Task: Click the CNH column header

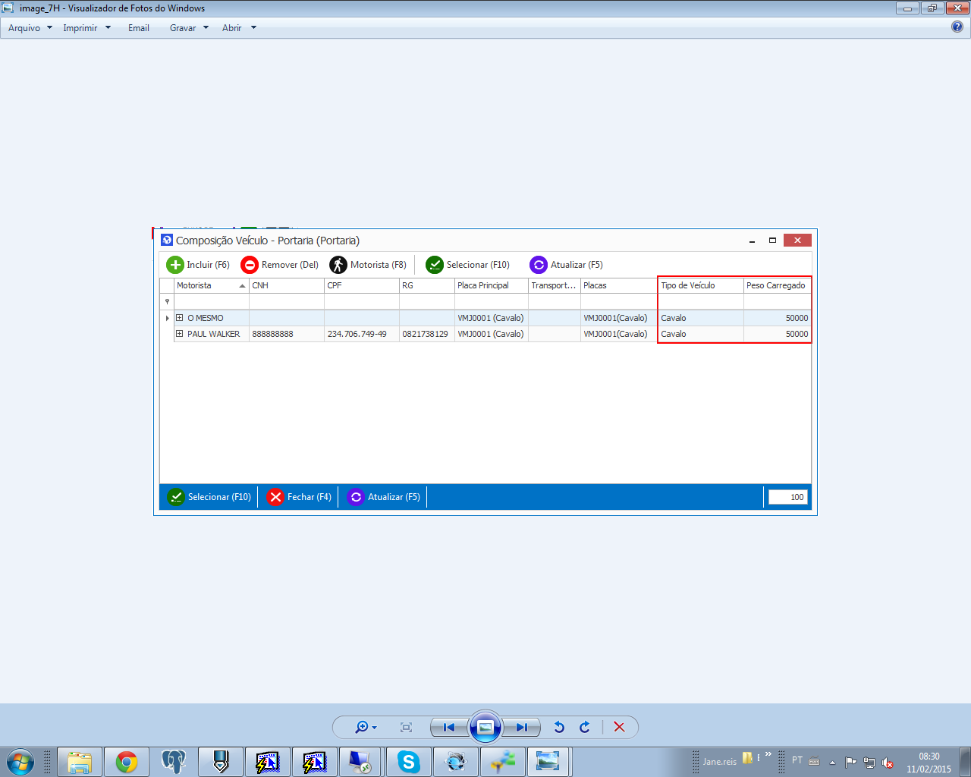Action: [x=287, y=285]
